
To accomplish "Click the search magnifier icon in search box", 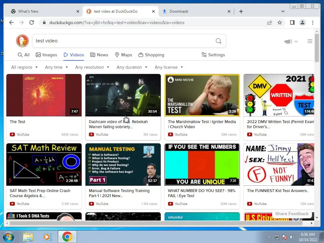I will 218,41.
